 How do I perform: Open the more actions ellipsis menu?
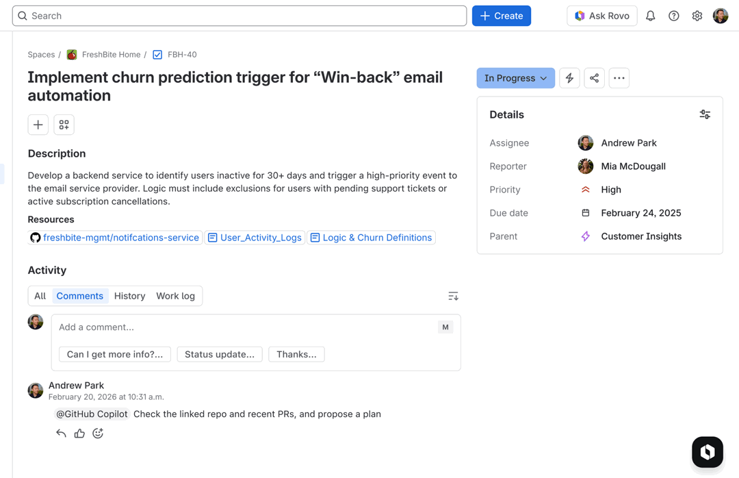[x=619, y=78]
